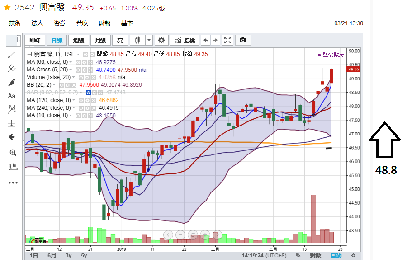Screen dimensions: 407x271
Task: Switch to the 週線 weekly interval
Action: (x=79, y=40)
